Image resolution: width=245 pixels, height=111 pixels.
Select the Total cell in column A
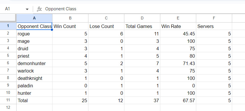(35, 100)
